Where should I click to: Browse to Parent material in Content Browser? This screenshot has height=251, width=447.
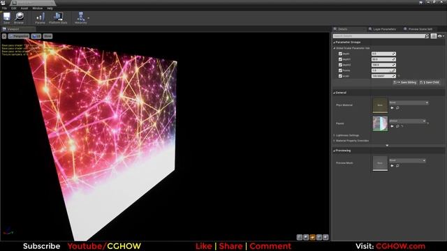397,126
